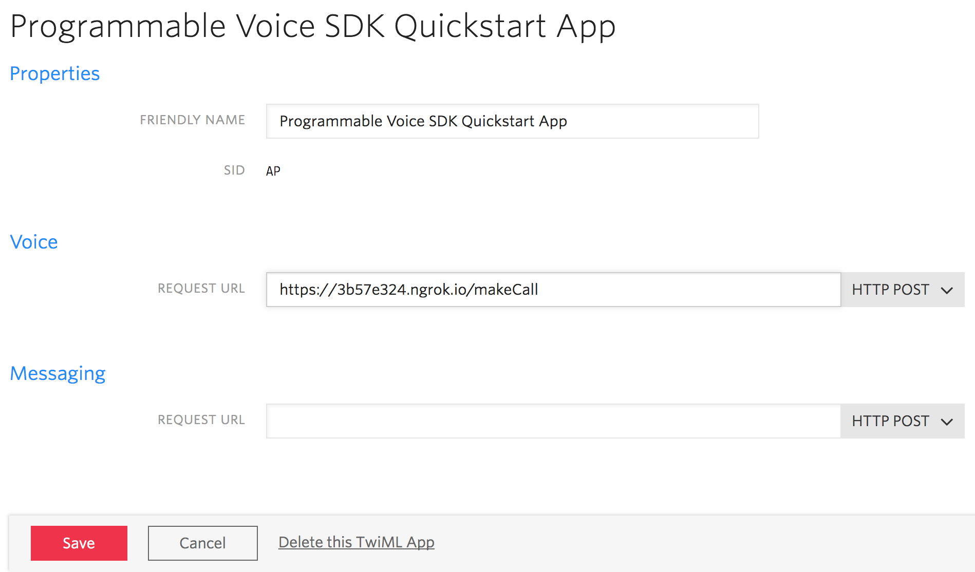The image size is (975, 572).
Task: Click the Voice Request URL input field
Action: coord(553,290)
